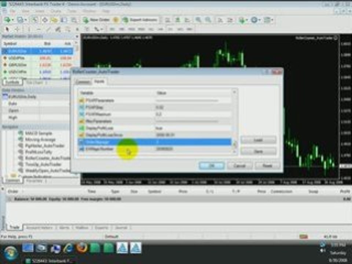Select the Inputs tab in dialog
Viewport: 352px width, 264px height.
pyautogui.click(x=99, y=81)
